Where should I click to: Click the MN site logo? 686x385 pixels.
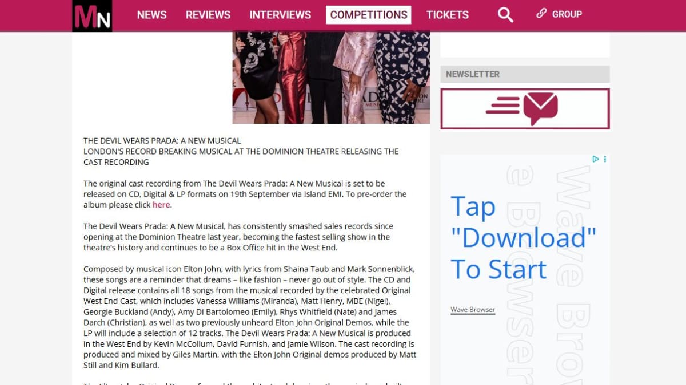[92, 15]
